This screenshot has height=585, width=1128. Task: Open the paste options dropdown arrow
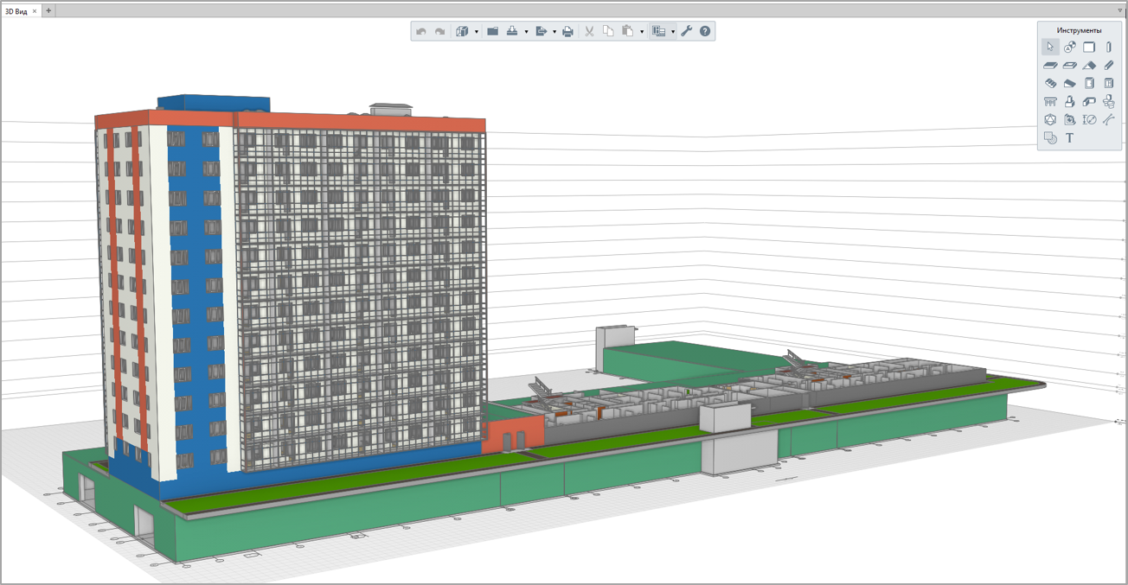[x=642, y=32]
